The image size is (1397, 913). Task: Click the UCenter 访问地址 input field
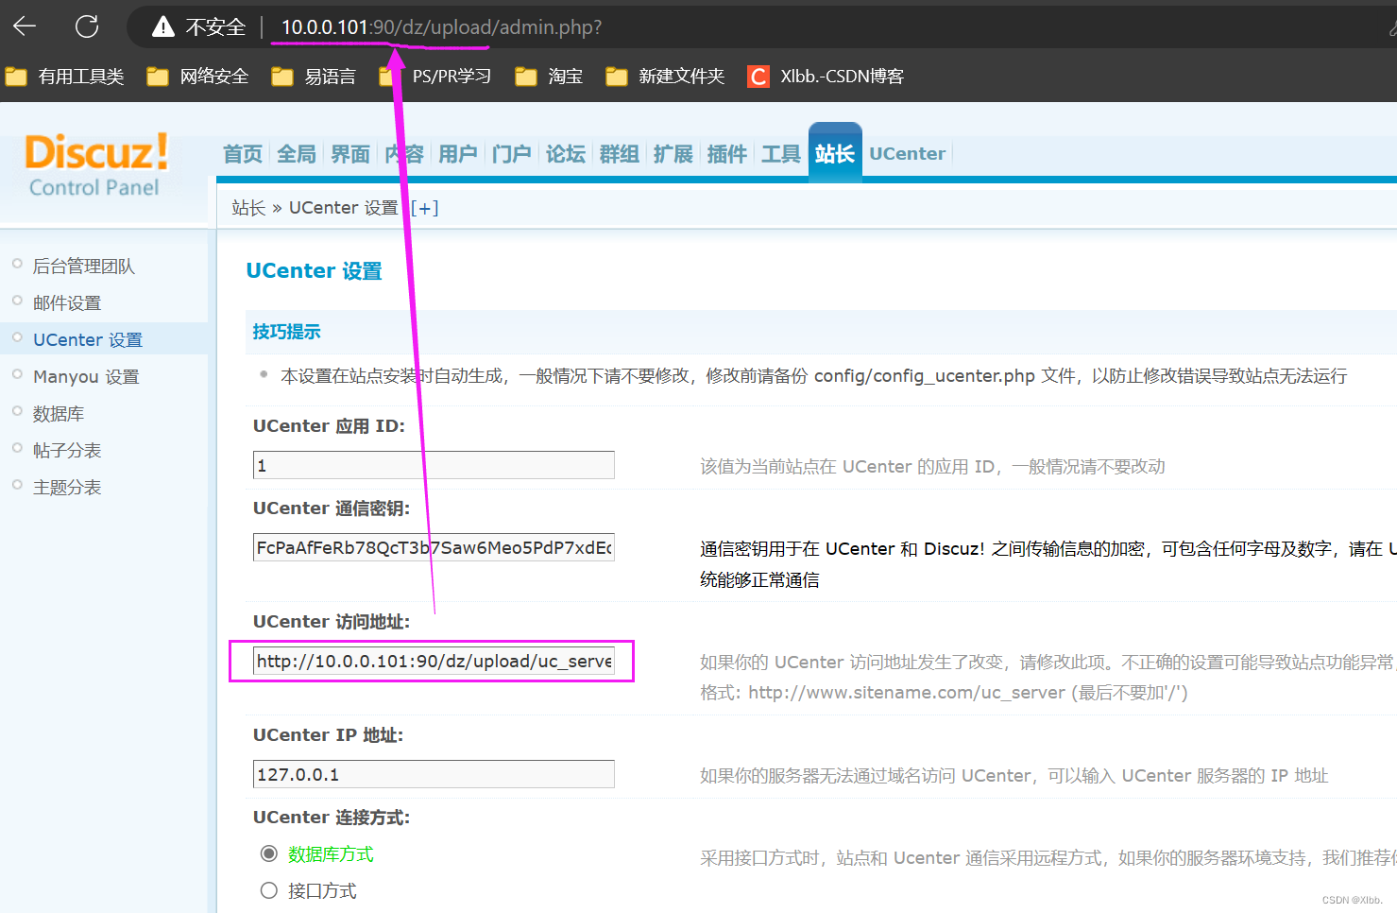pyautogui.click(x=433, y=661)
